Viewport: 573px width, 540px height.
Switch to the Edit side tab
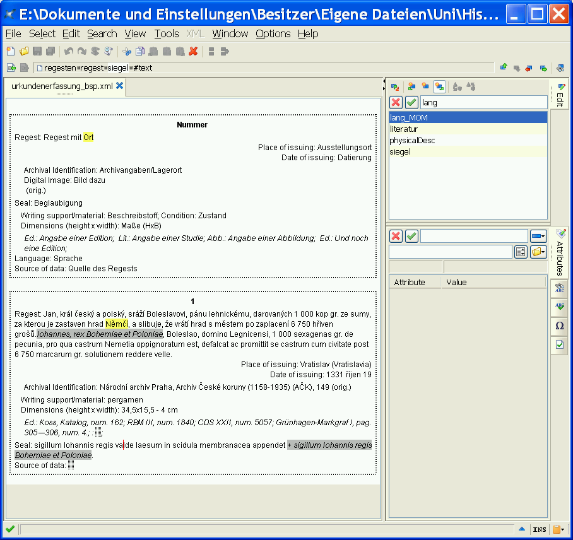(x=560, y=94)
